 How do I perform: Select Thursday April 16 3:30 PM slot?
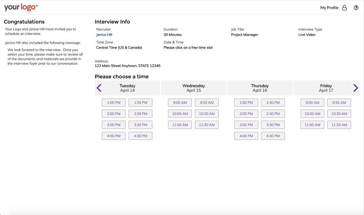click(x=273, y=125)
